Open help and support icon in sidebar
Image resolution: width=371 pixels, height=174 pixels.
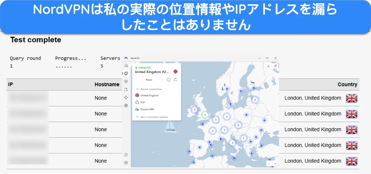point(126,155)
